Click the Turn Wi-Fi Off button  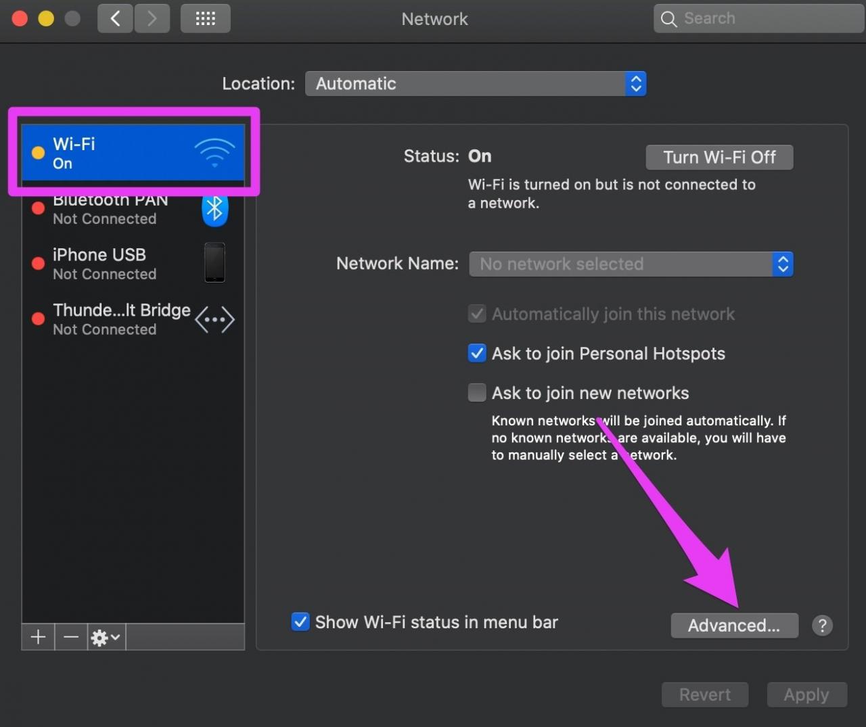point(719,157)
